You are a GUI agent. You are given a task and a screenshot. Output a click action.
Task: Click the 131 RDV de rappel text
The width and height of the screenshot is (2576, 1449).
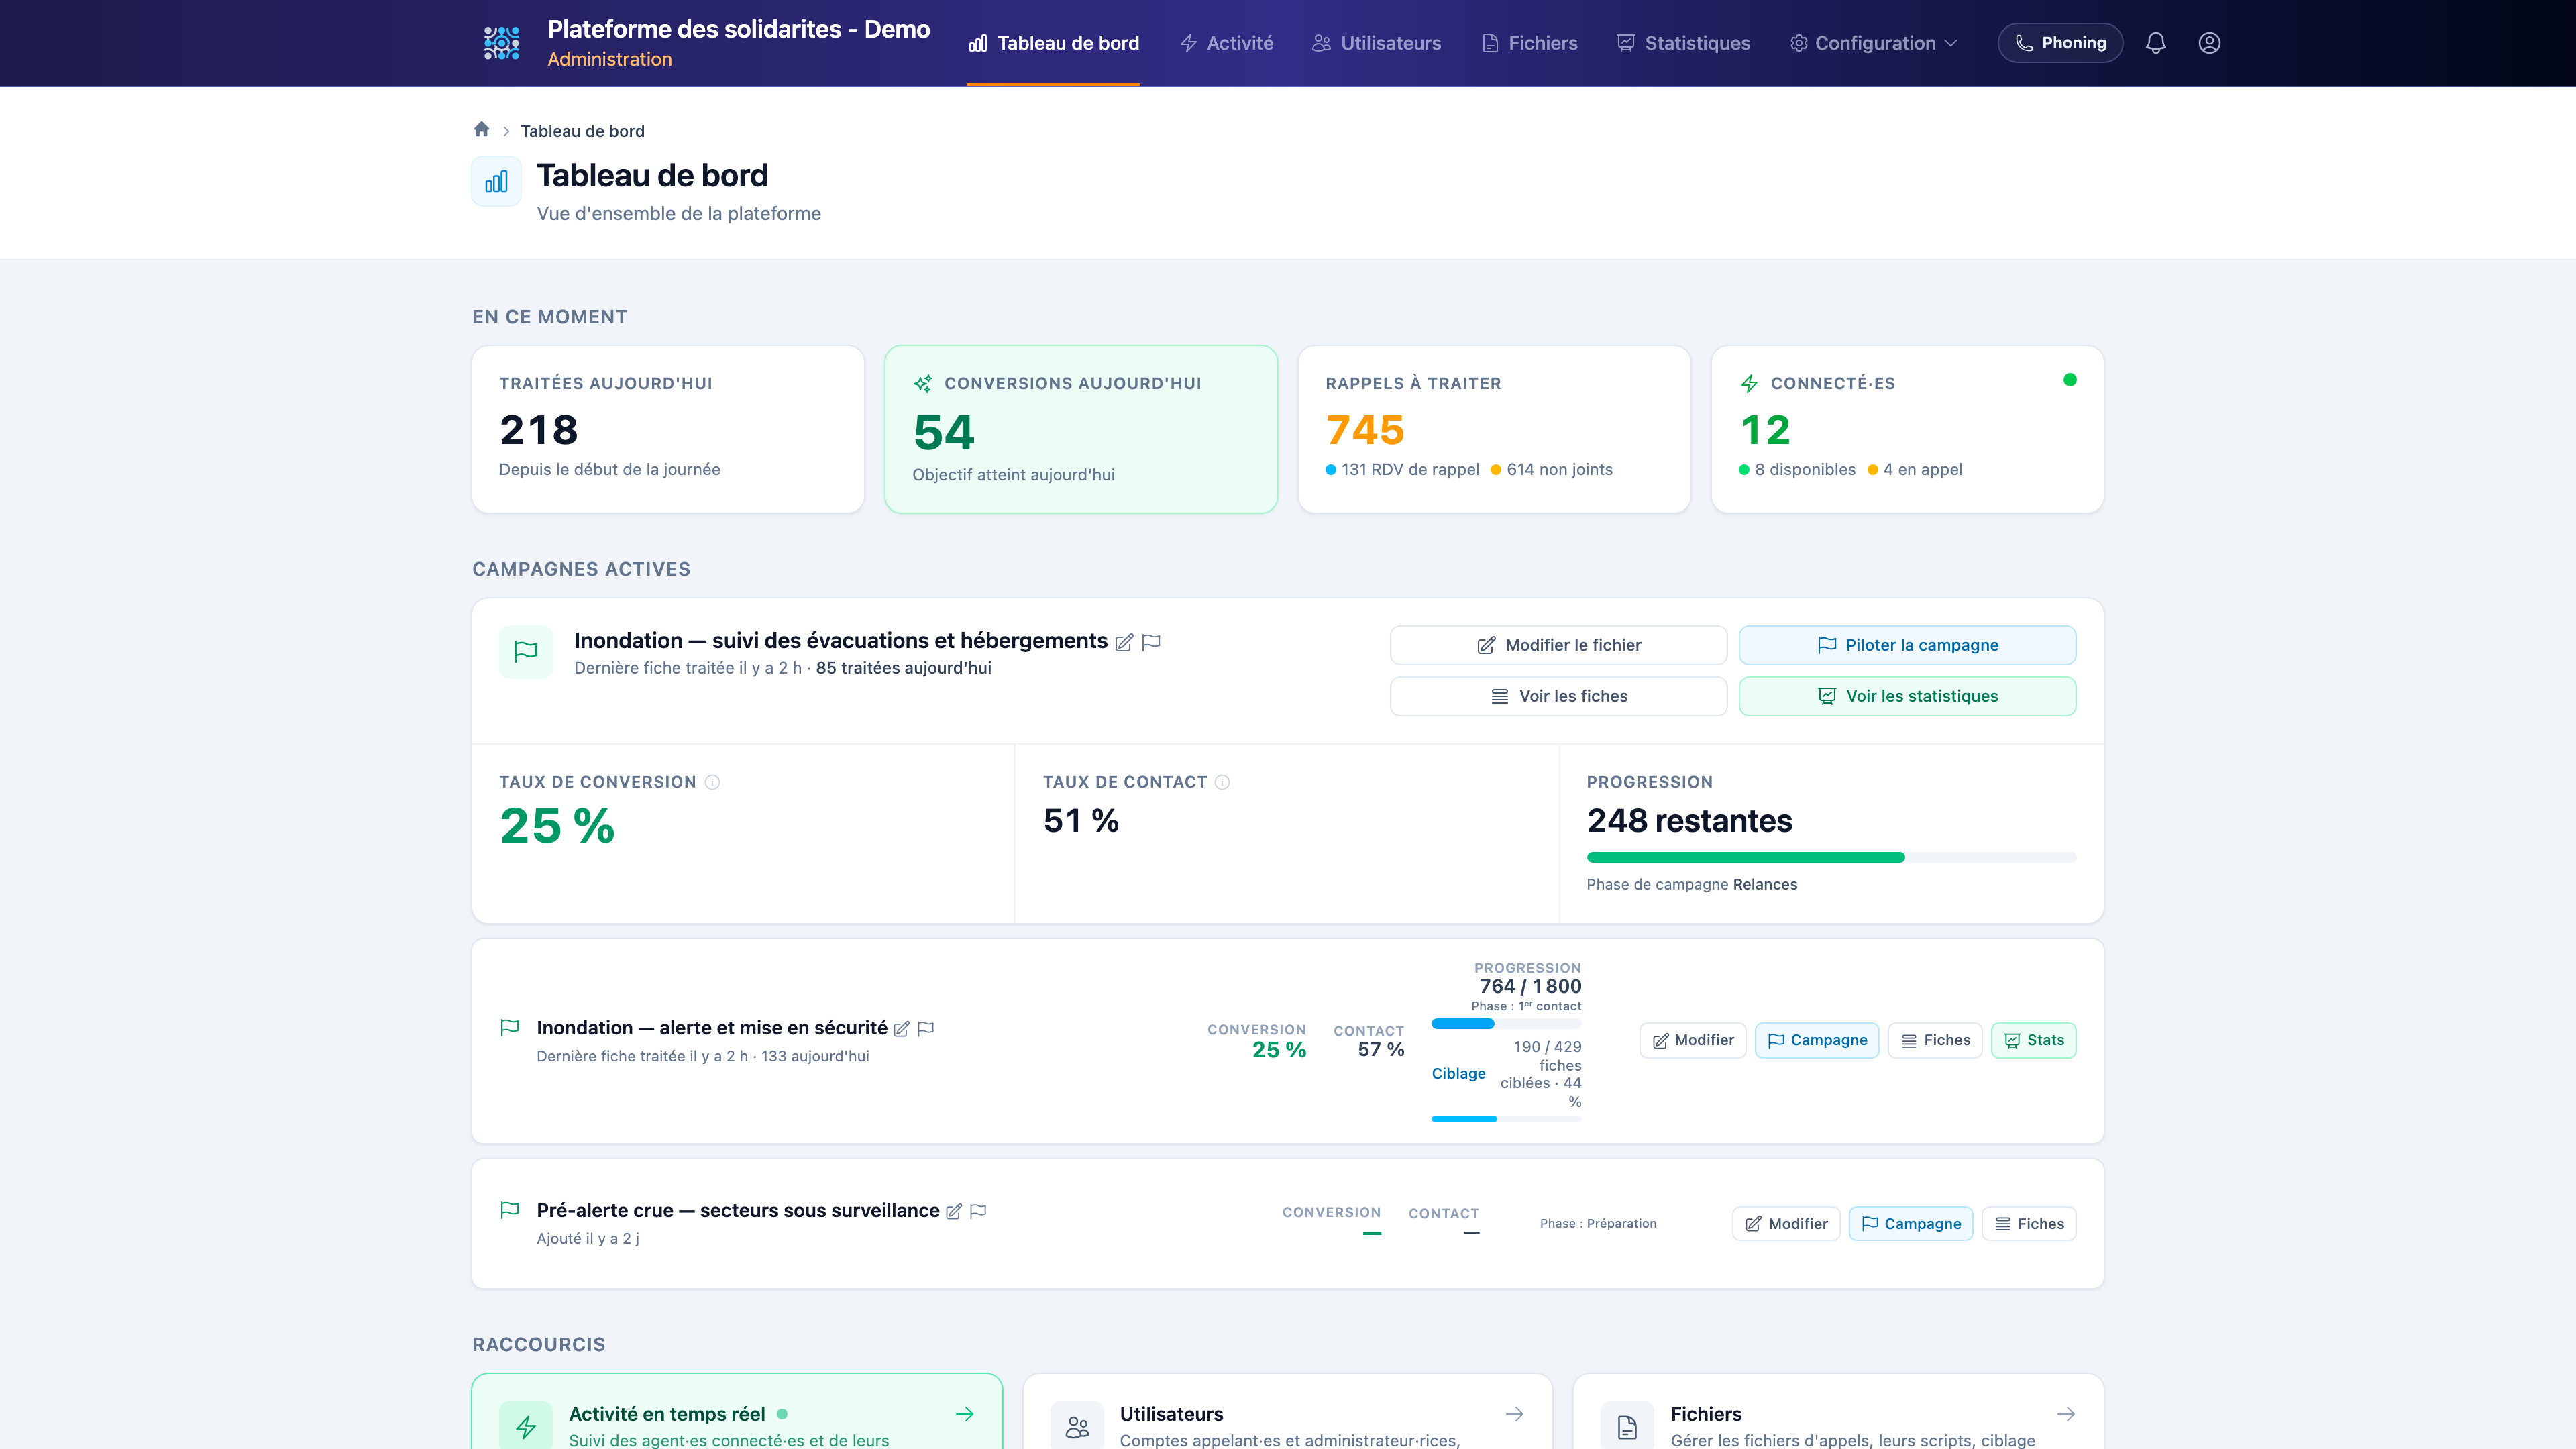click(1410, 470)
